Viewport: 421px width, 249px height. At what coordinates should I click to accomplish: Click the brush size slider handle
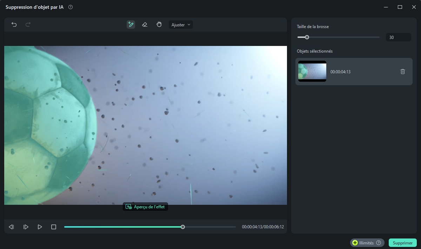307,37
